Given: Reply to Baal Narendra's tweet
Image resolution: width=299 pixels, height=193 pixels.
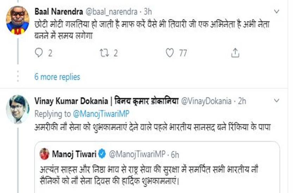Looking at the screenshot, I should pyautogui.click(x=39, y=53).
